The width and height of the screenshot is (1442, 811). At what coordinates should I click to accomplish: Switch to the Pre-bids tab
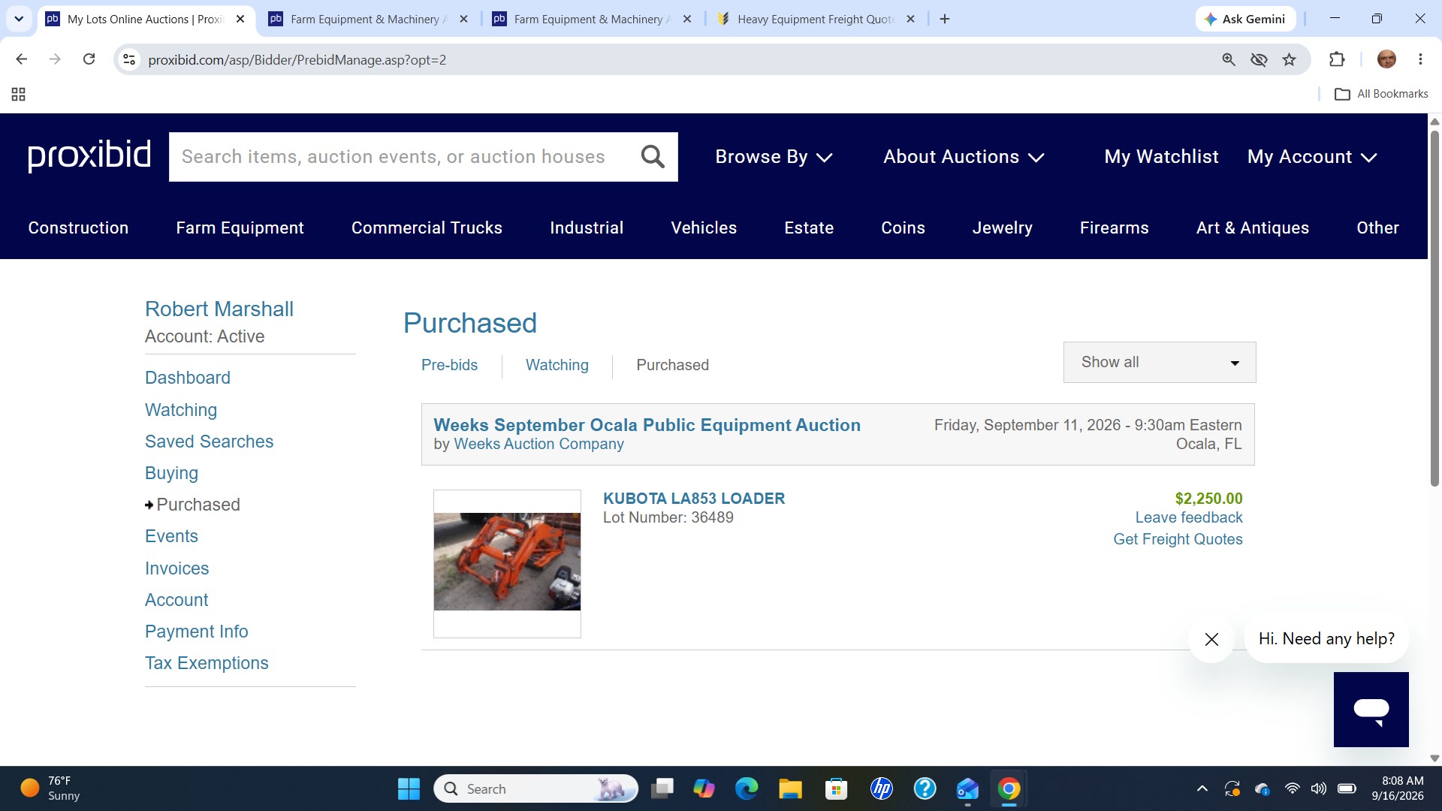[x=449, y=365]
